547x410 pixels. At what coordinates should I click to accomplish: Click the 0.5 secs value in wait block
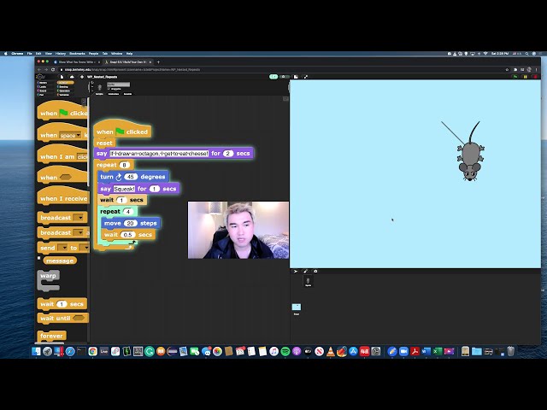(x=127, y=235)
